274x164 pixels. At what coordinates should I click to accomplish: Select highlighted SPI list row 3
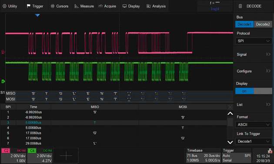coord(114,123)
